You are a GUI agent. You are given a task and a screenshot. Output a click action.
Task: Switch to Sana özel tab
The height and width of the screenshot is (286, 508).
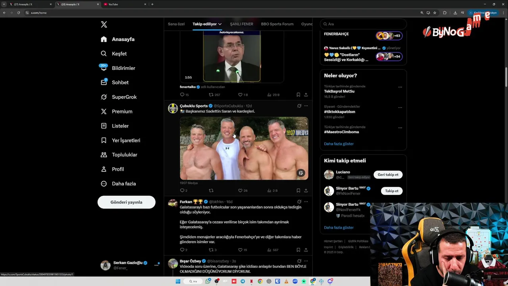pyautogui.click(x=176, y=24)
